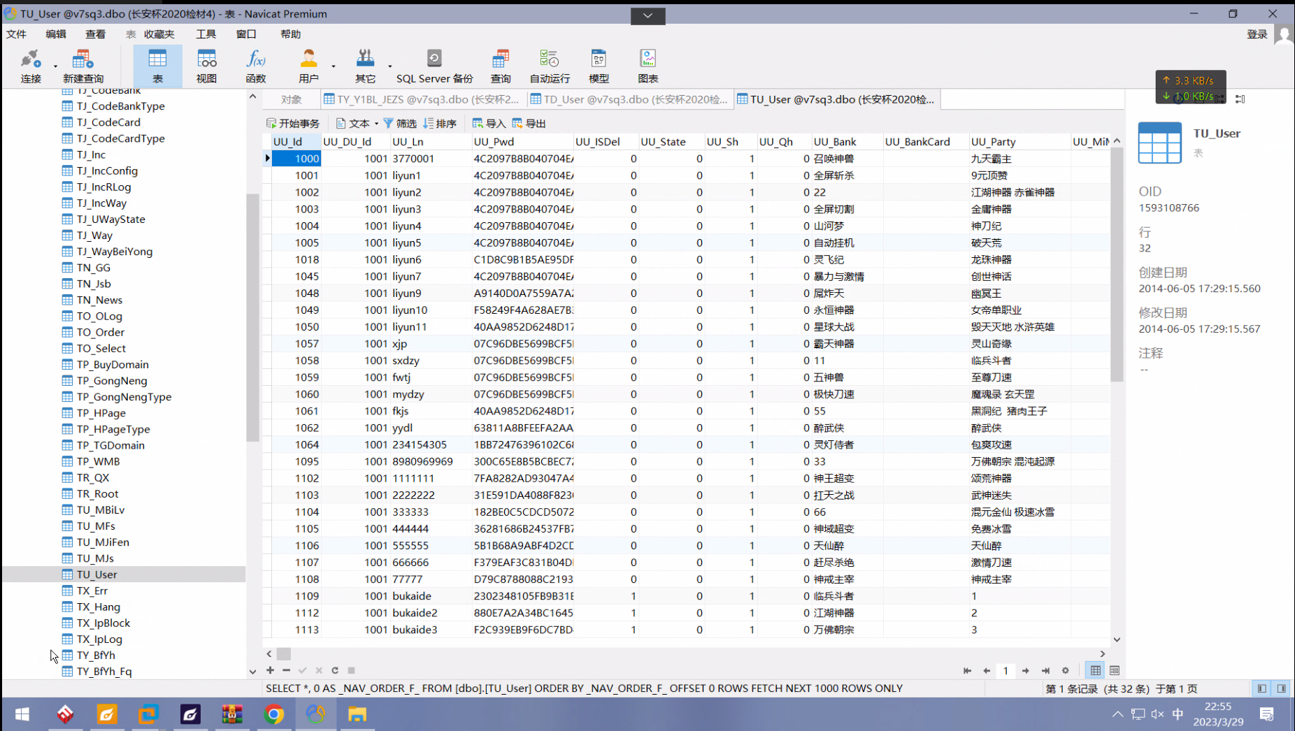
Task: Open the notification center in the tray
Action: [1267, 714]
